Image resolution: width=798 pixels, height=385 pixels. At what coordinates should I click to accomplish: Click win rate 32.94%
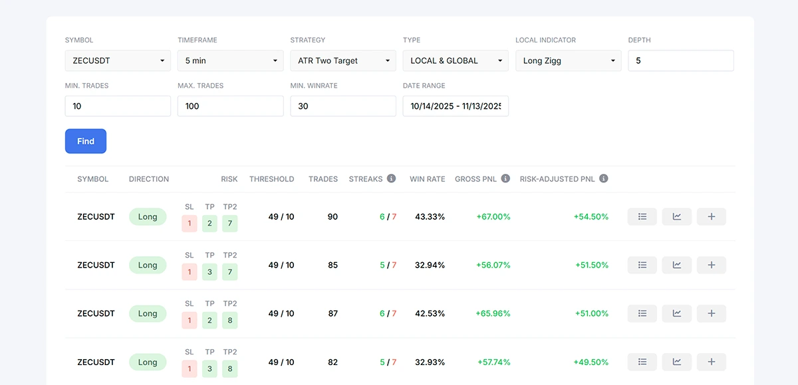coord(430,266)
